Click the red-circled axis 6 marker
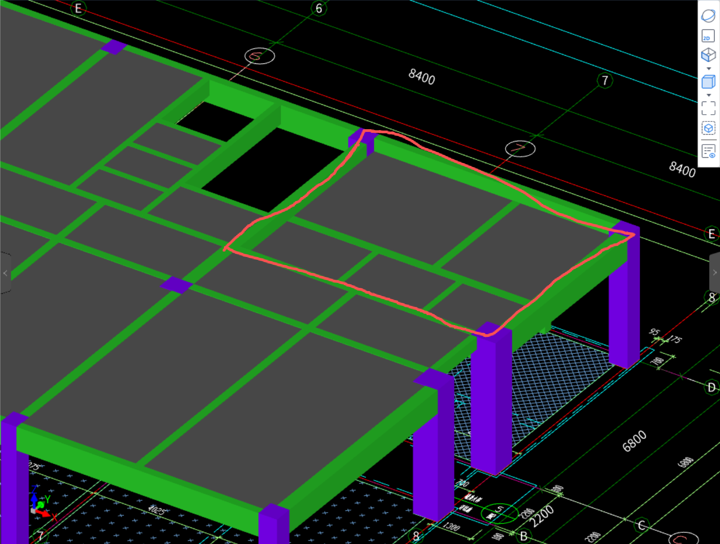Screen dimensions: 720x544 260,56
